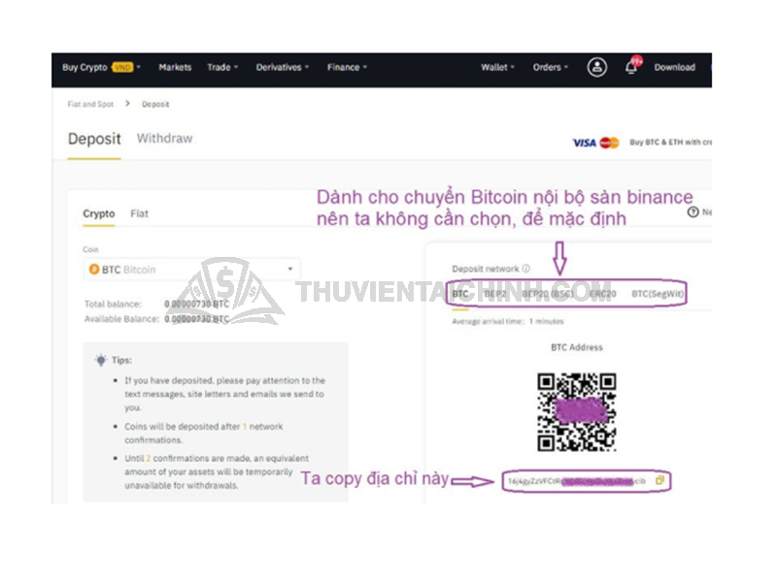Open the notification bell icon
This screenshot has width=777, height=582.
[x=632, y=67]
